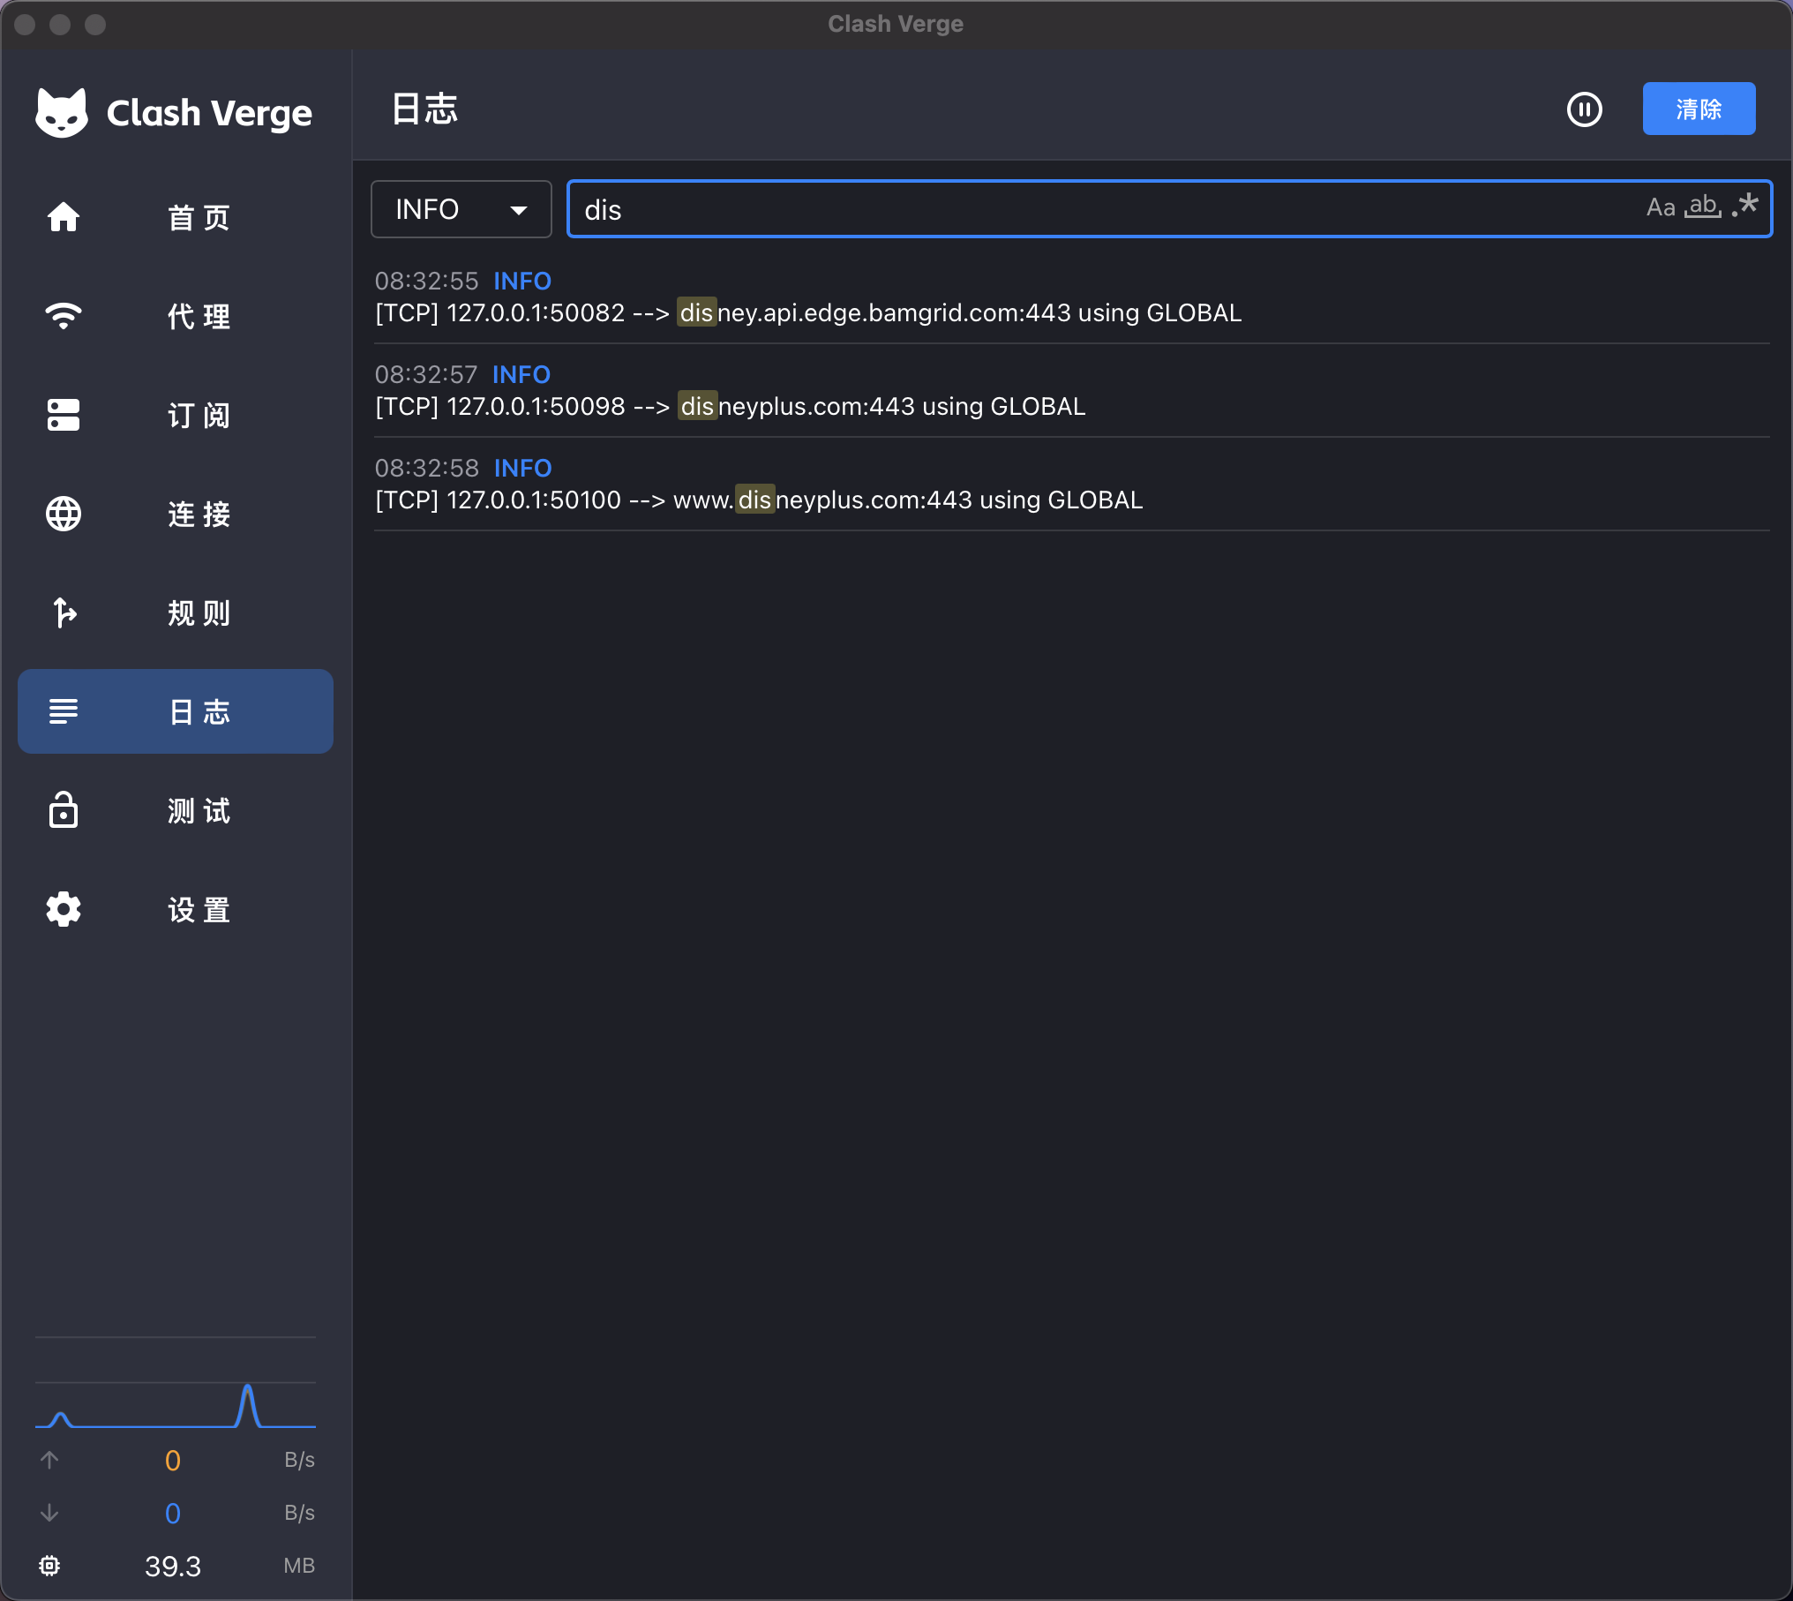Screen dimensions: 1793x1601
Task: Pause log streaming with the pause icon
Action: [x=1584, y=109]
